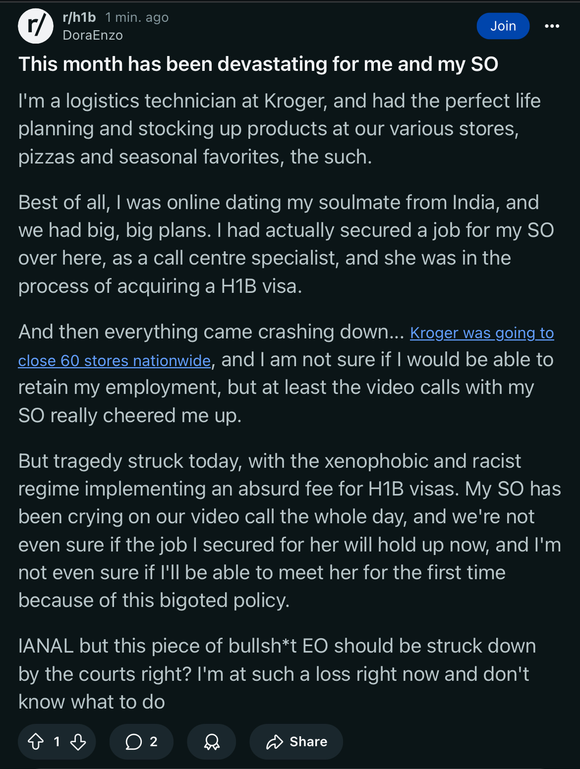The width and height of the screenshot is (580, 769).
Task: Click the vote score number 1
Action: point(57,742)
